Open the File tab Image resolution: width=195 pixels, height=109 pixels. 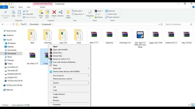(4, 7)
